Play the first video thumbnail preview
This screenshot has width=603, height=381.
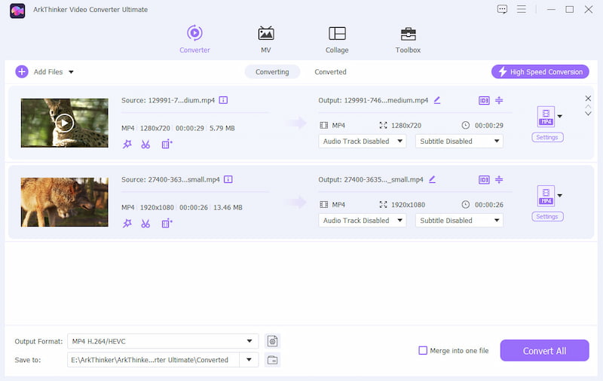64,123
